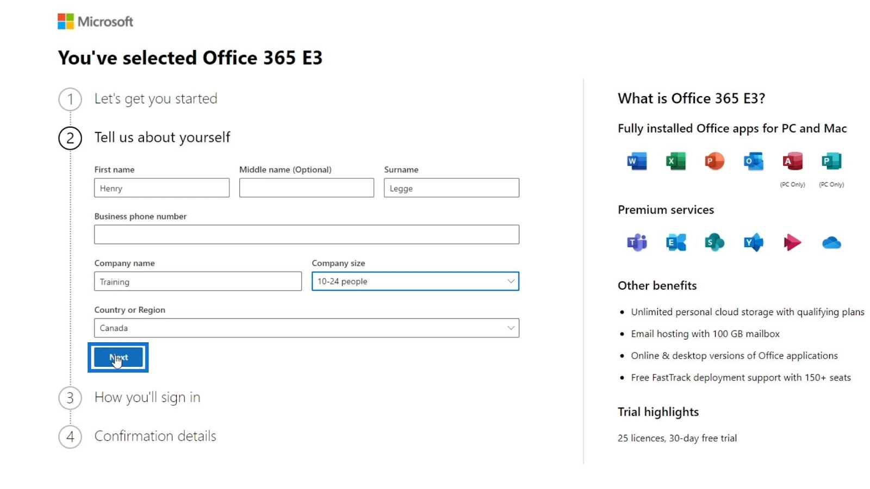The image size is (870, 489).
Task: Click the Yammer service icon
Action: click(754, 242)
